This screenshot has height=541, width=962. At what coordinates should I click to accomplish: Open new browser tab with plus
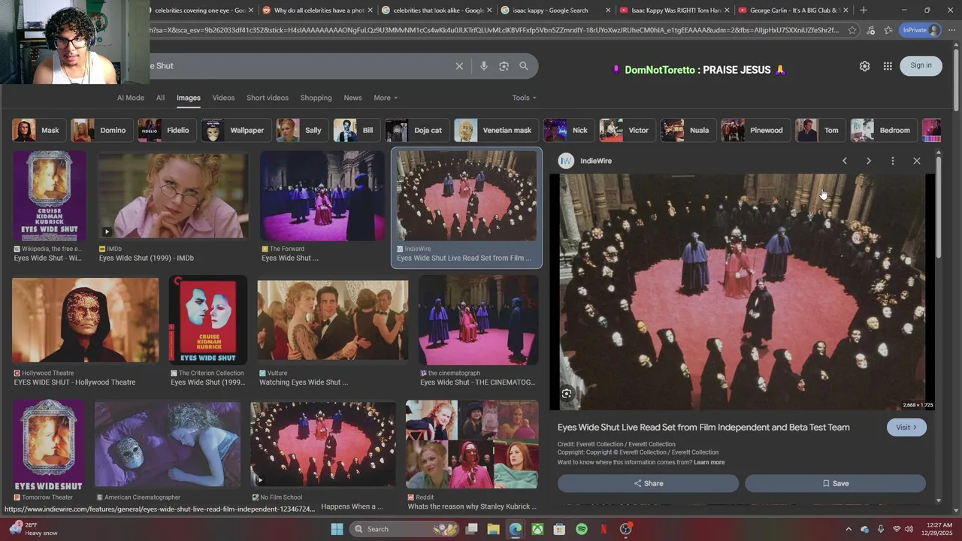pos(864,10)
